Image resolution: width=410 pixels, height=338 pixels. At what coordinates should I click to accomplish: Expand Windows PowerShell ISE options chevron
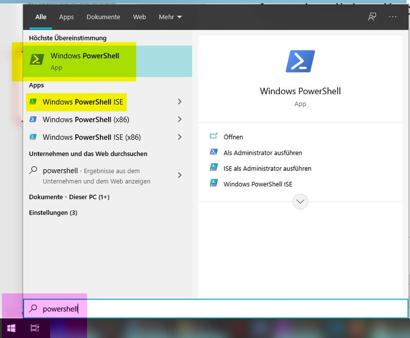180,101
